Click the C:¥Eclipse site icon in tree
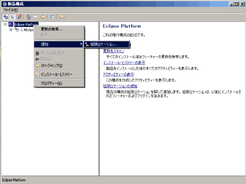 [x=16, y=30]
